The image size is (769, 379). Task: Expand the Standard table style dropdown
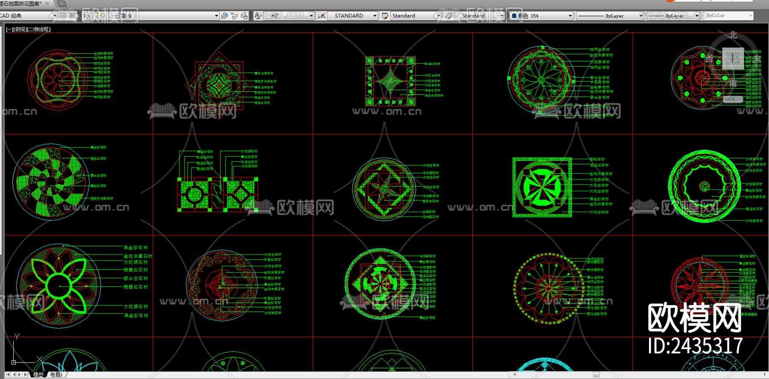coord(438,16)
